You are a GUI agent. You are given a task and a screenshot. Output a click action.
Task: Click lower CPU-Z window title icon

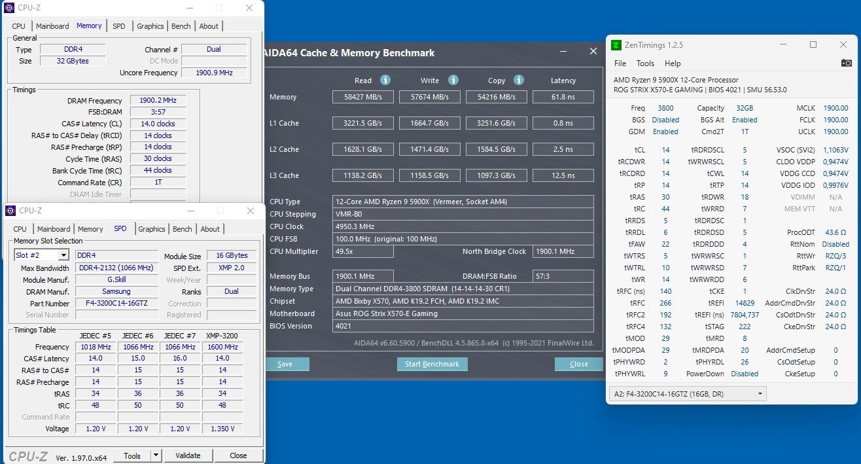tap(10, 211)
